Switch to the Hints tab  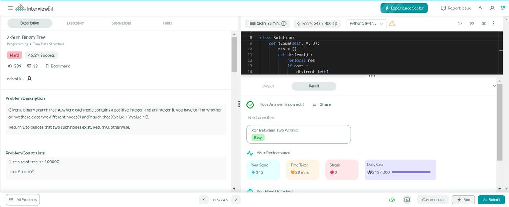coord(168,23)
